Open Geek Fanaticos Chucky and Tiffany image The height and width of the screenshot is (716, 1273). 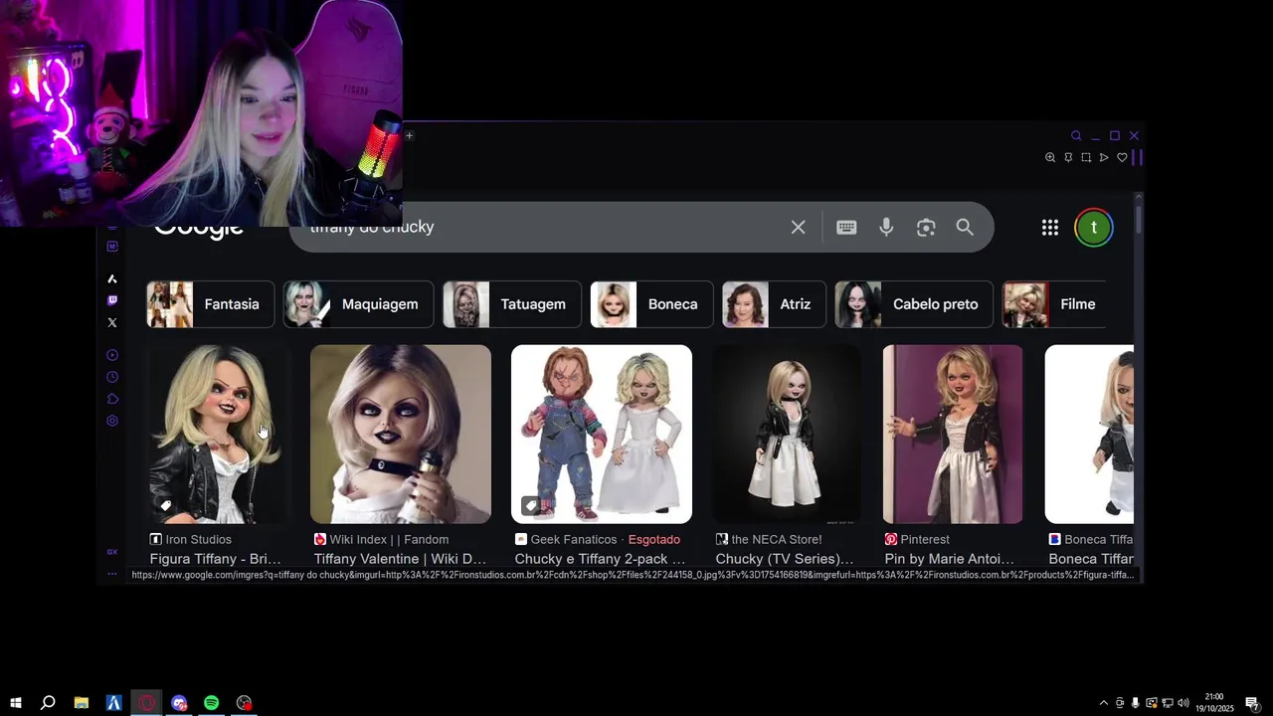click(602, 435)
